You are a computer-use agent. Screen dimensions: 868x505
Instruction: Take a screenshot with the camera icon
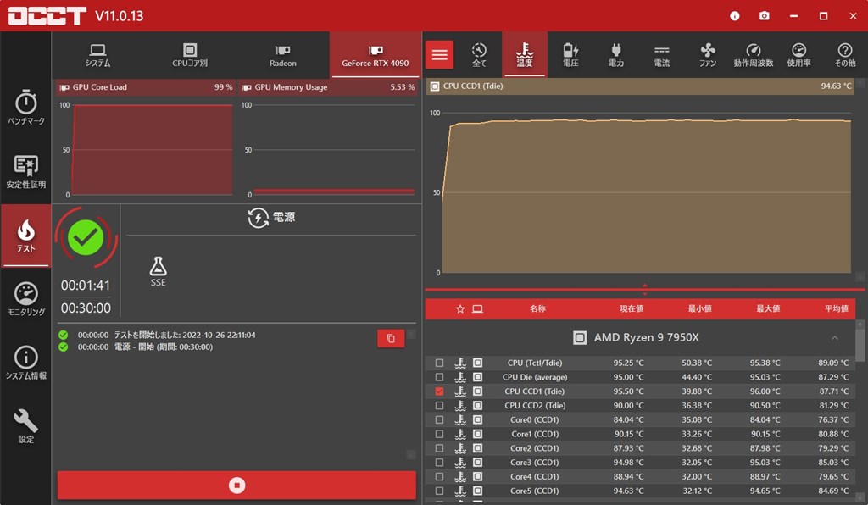click(x=764, y=16)
